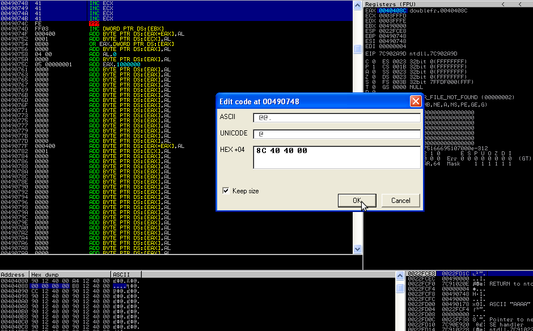Screen dimensions: 533x331
Task: Click the first left arrow in Registers header
Action: click(503, 4)
